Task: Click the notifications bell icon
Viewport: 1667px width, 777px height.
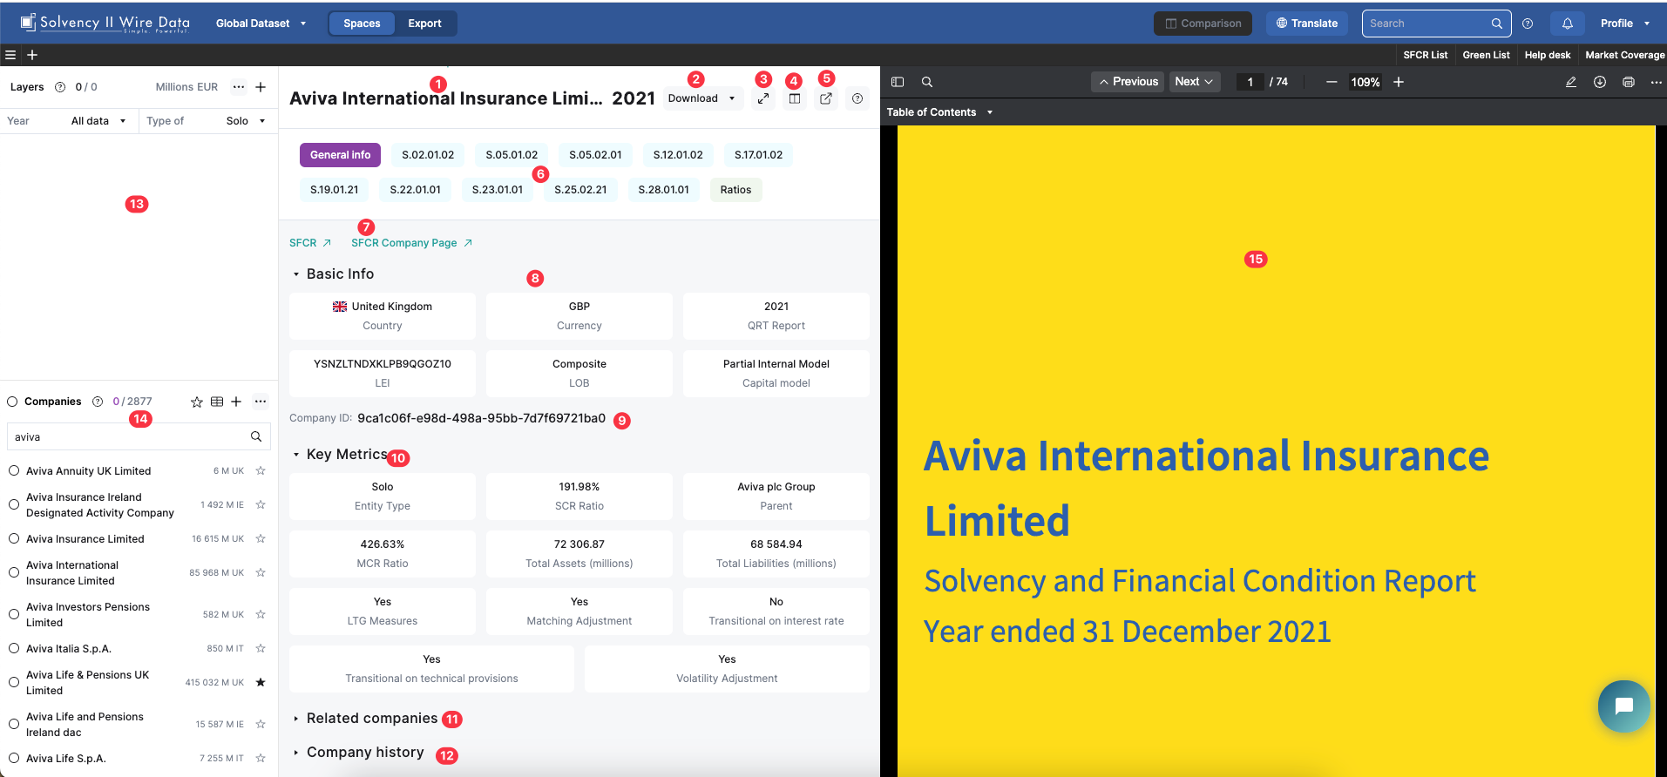Action: tap(1567, 24)
